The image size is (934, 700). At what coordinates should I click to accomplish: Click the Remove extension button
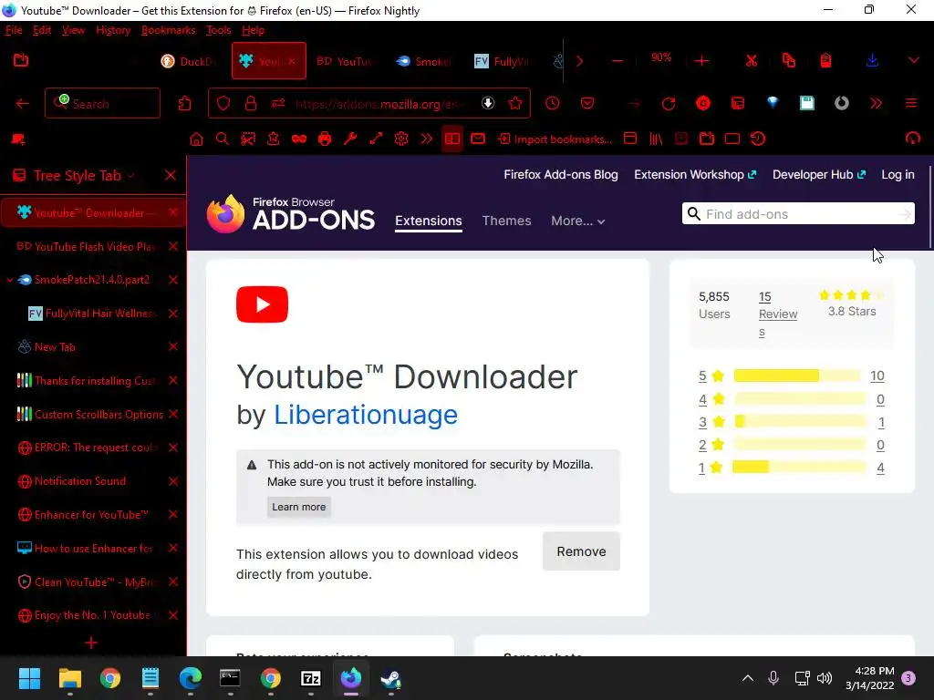pos(581,551)
